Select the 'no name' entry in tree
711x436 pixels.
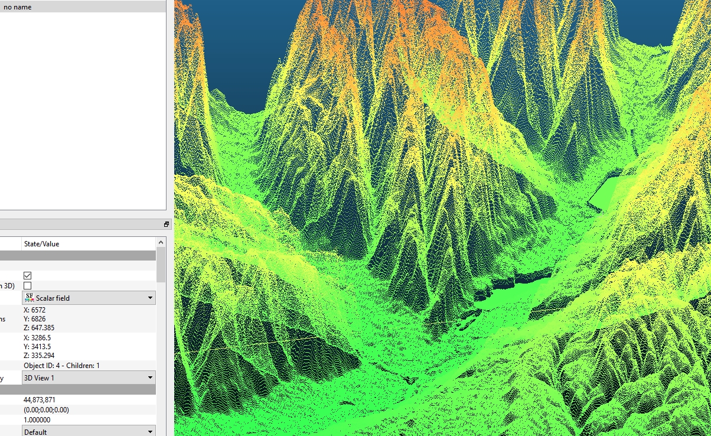[18, 7]
